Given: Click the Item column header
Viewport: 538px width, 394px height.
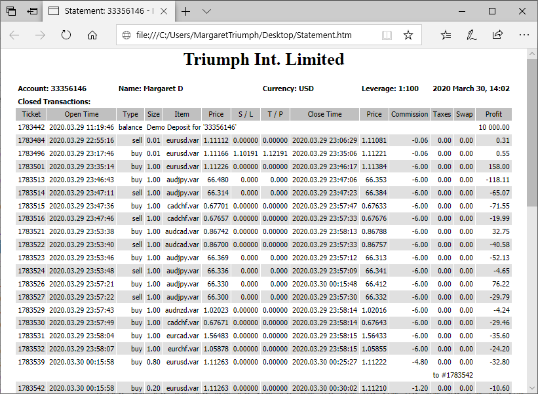Looking at the screenshot, I should coord(182,114).
